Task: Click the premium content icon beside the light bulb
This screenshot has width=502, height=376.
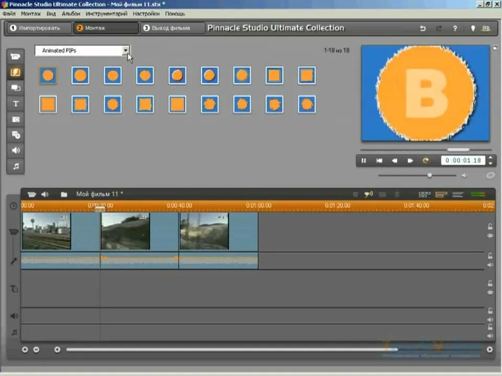Action: 486,28
